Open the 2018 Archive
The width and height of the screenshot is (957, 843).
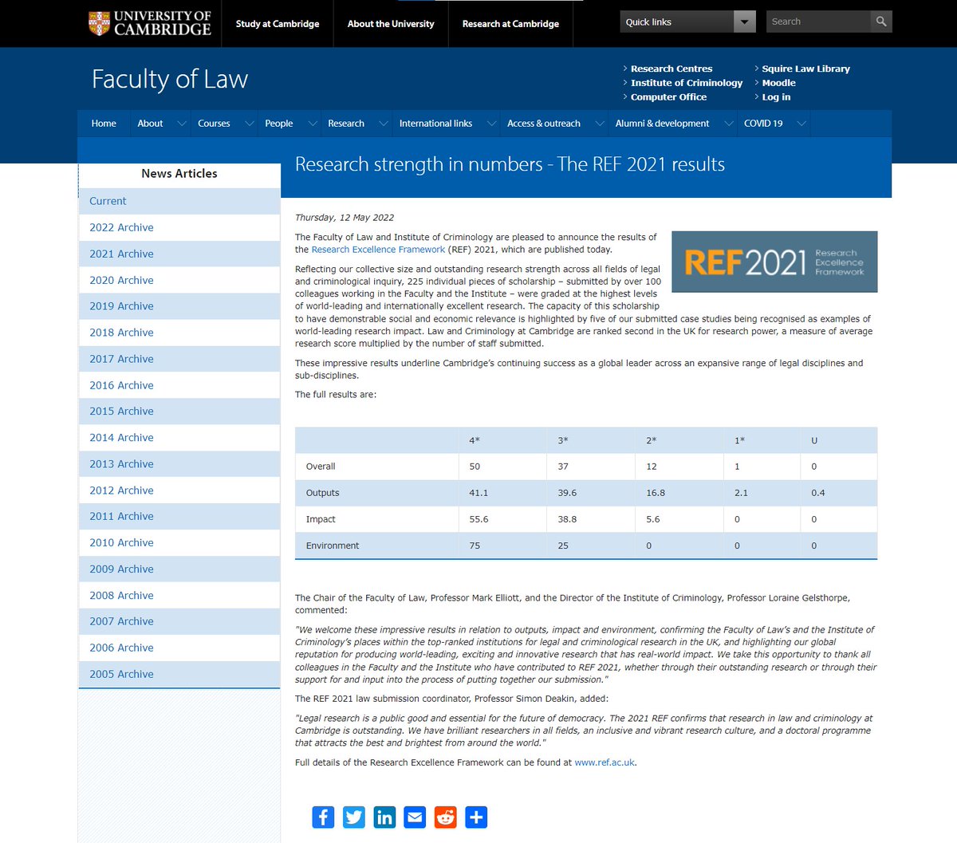click(x=179, y=333)
